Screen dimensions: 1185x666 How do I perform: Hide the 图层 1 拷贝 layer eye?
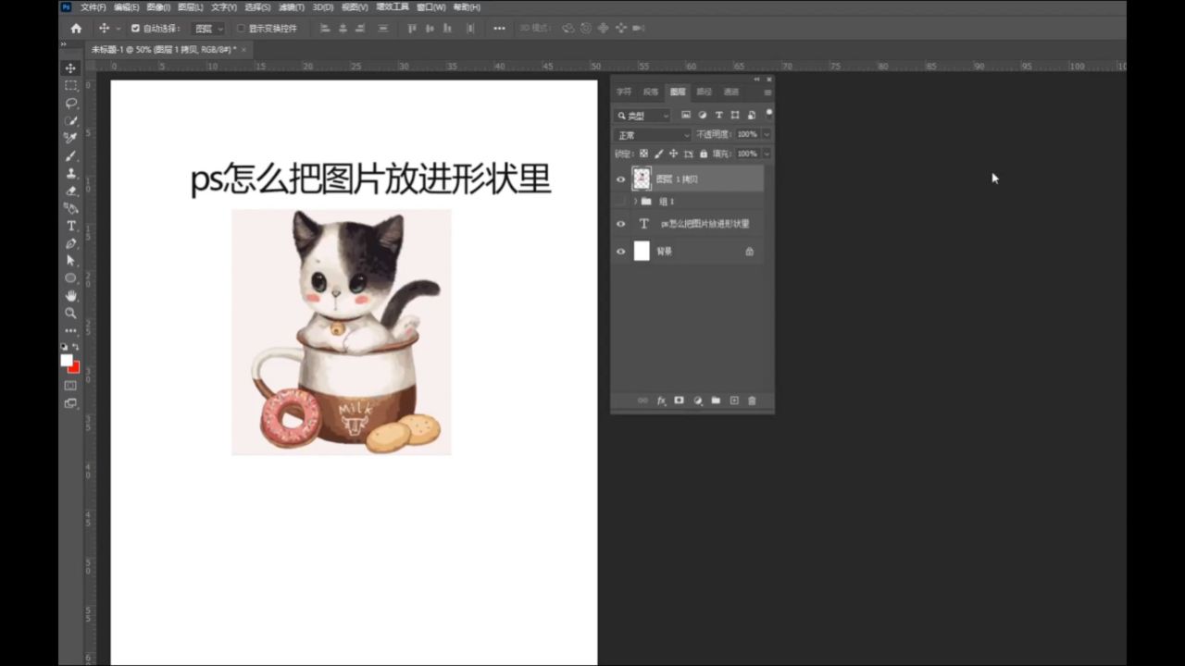[621, 179]
